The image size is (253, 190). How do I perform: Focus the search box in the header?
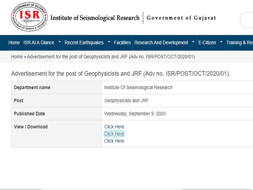(x=247, y=20)
